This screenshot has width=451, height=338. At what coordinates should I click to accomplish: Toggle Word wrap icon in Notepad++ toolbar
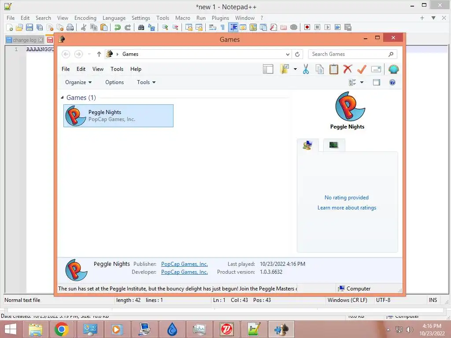213,27
